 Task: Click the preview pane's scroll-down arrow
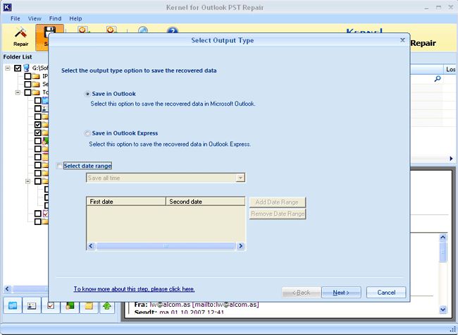point(442,310)
